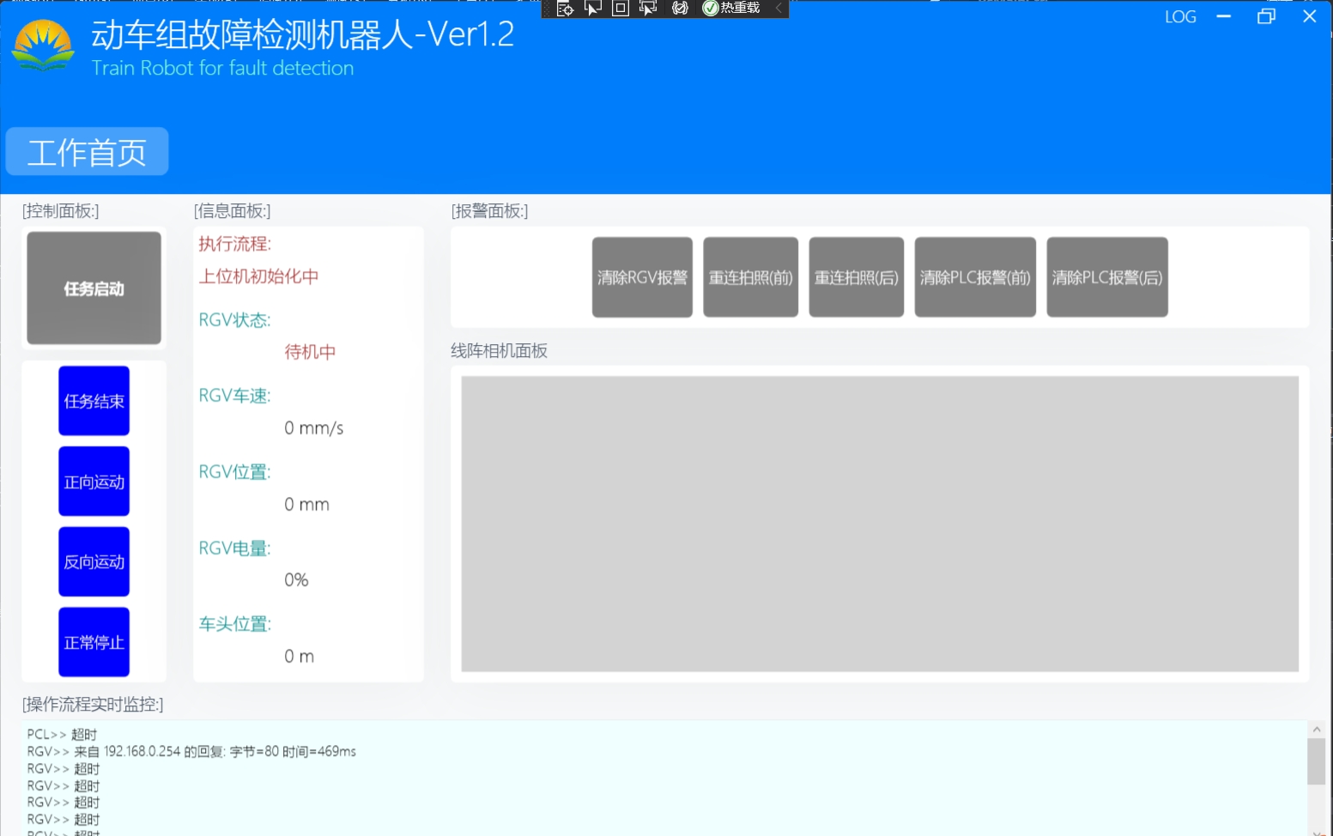
Task: Start 正向运动 forward motion
Action: tap(94, 482)
